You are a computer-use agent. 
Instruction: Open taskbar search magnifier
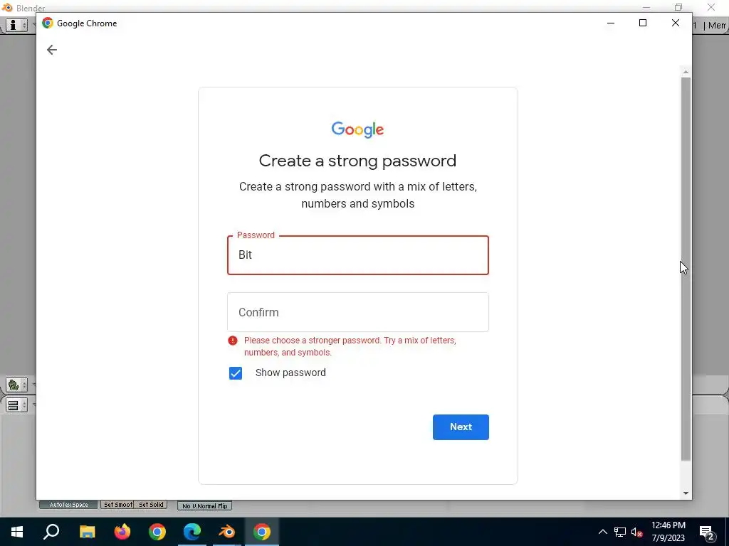(51, 532)
